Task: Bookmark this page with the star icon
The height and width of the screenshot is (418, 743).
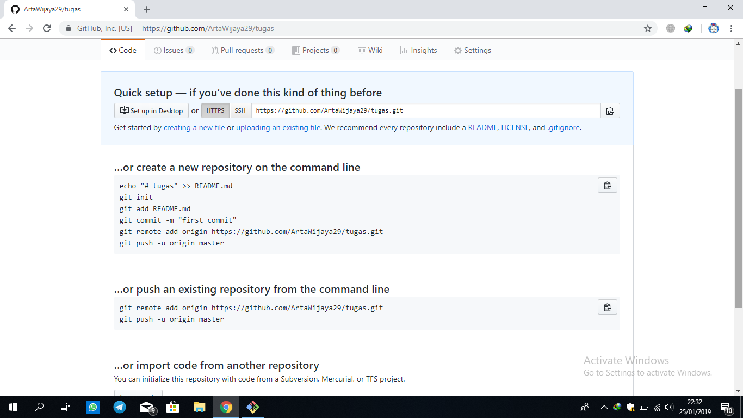Action: coord(647,28)
